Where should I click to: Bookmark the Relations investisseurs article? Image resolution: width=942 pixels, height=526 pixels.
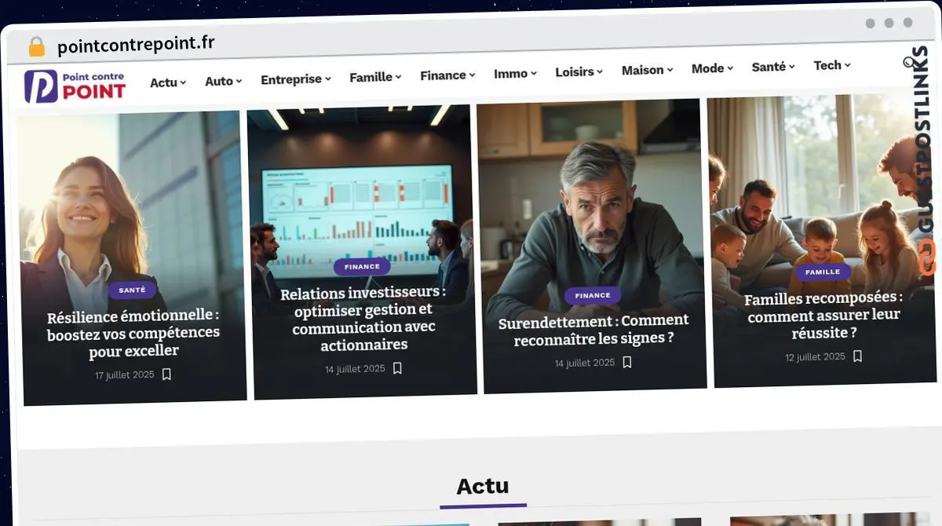click(x=397, y=368)
